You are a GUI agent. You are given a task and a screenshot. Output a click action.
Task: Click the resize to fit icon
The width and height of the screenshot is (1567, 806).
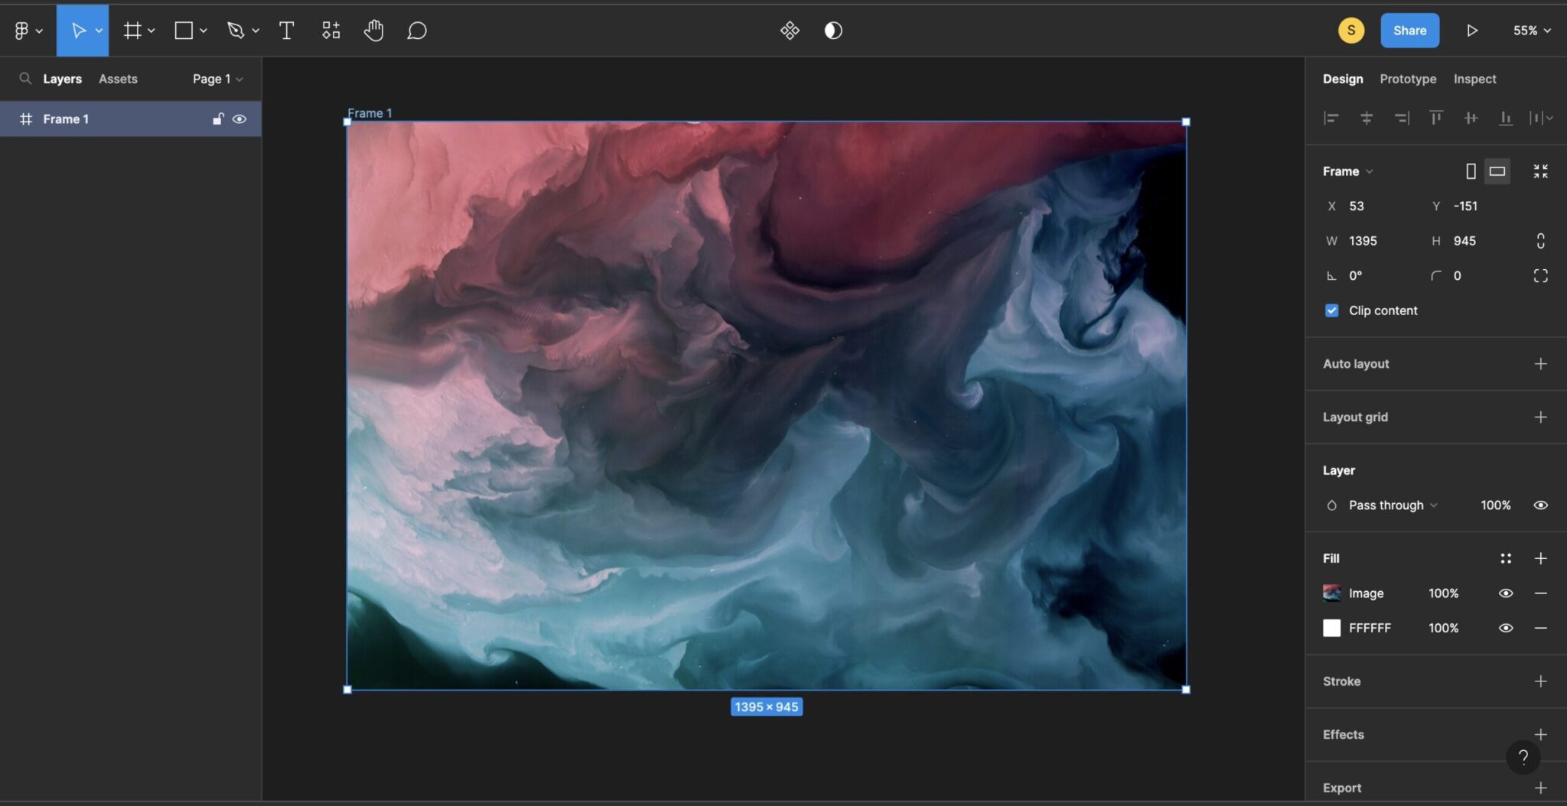1540,171
